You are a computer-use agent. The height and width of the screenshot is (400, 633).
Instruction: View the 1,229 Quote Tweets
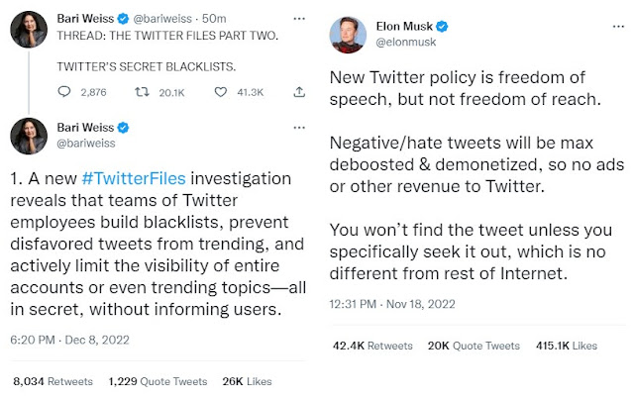click(x=159, y=381)
